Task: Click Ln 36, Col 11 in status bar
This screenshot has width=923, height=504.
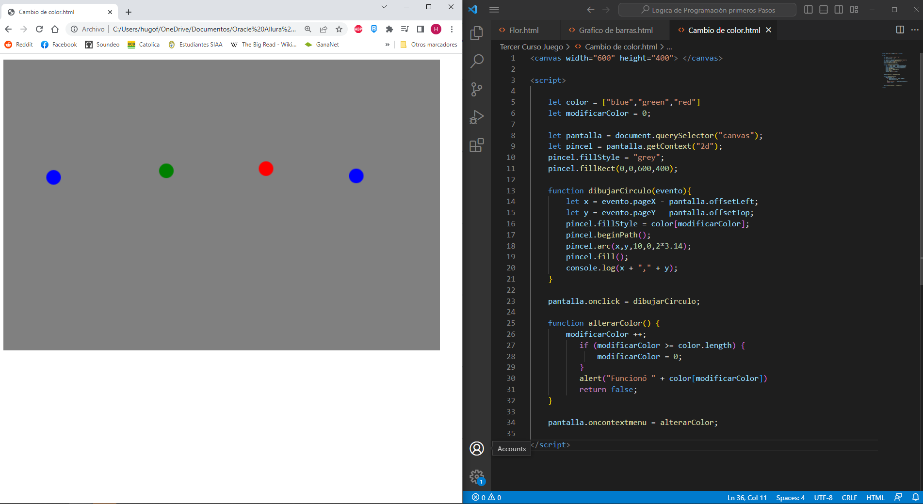Action: tap(747, 497)
